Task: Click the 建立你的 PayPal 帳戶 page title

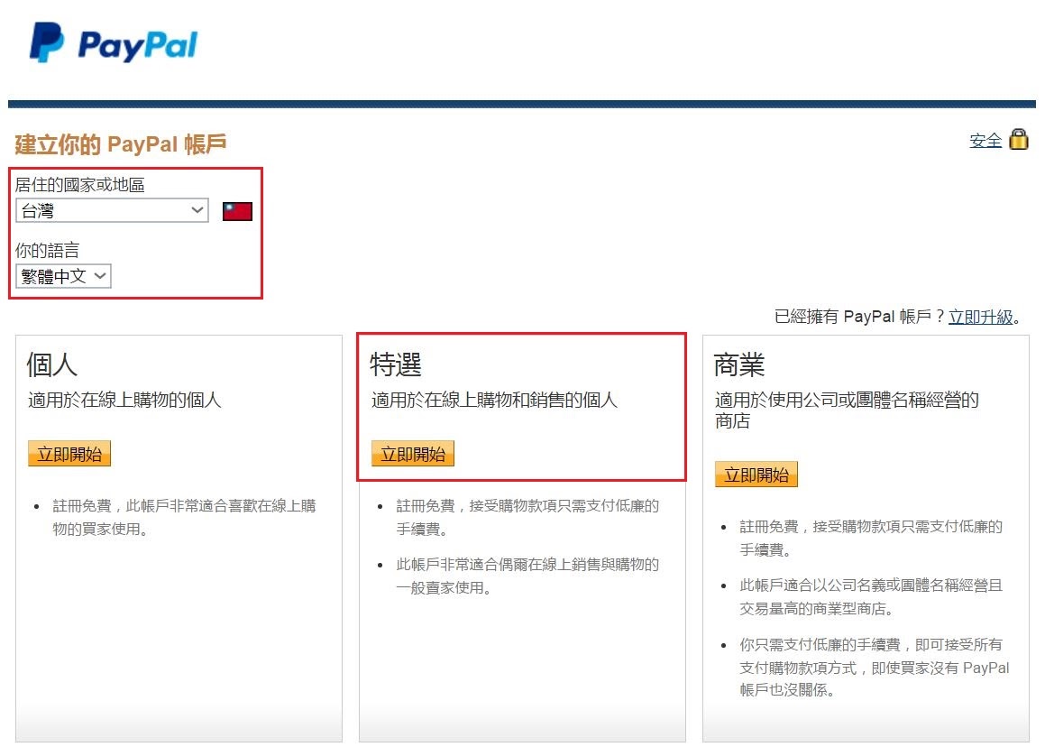Action: point(118,143)
